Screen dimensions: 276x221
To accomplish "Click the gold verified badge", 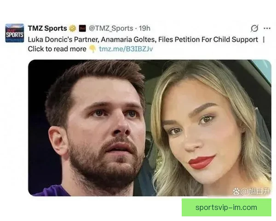I will click(x=72, y=29).
